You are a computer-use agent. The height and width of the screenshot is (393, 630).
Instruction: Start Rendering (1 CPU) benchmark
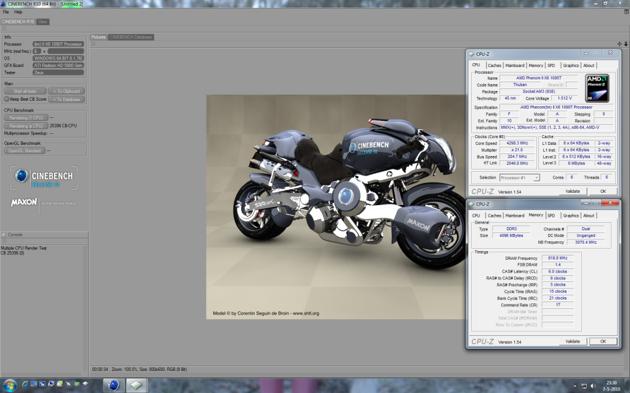tap(26, 118)
